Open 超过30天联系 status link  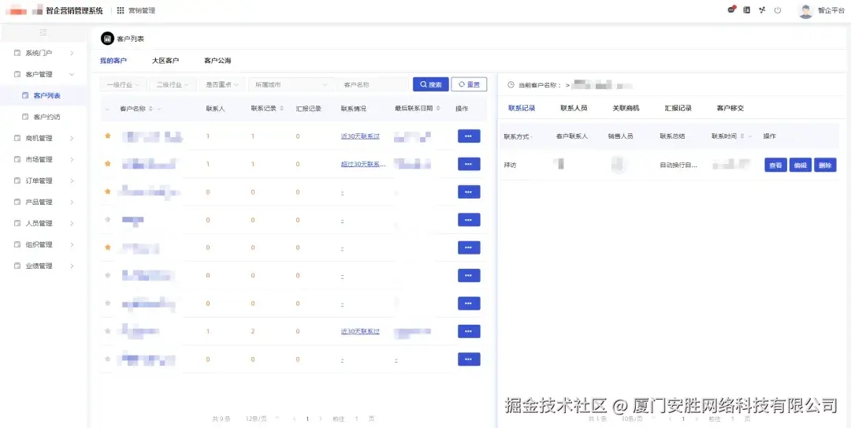click(363, 164)
